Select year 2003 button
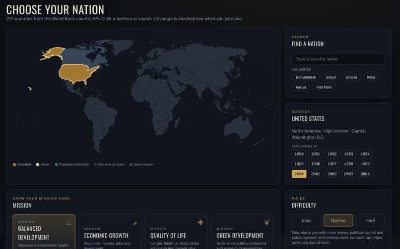 [348, 174]
